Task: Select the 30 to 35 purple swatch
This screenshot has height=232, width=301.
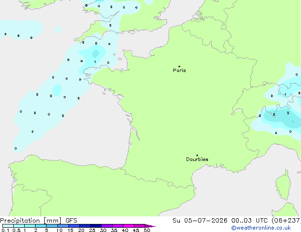Action: 107,226
